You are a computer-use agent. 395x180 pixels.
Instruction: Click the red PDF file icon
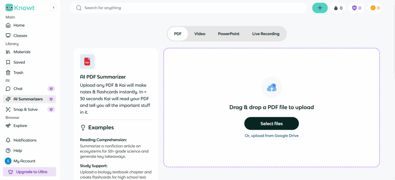87,61
